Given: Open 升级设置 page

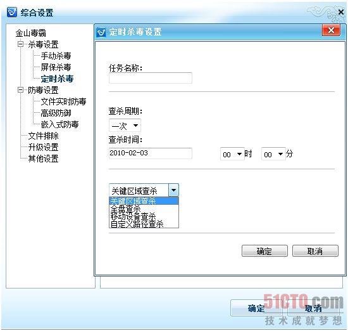Looking at the screenshot, I should pyautogui.click(x=43, y=147).
